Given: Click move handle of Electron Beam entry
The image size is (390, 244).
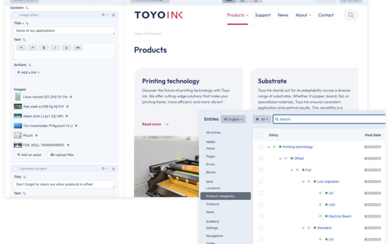Looking at the screenshot, I should click(320, 216).
